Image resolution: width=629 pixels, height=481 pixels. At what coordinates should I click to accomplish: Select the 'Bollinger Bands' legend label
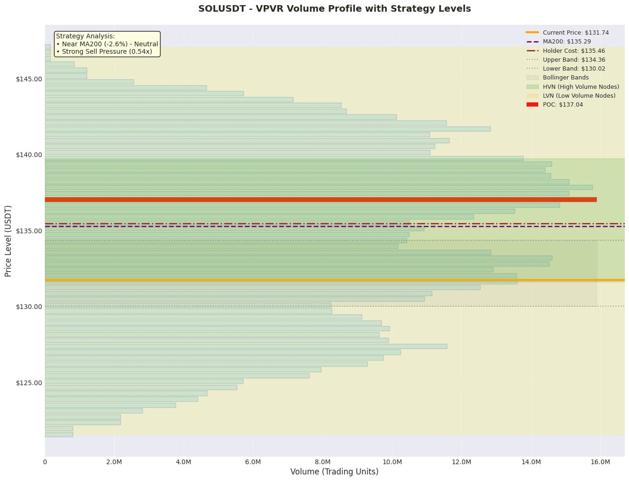[x=566, y=78]
